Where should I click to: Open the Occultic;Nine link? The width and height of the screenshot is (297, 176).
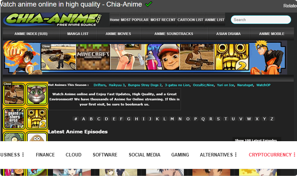click(203, 85)
